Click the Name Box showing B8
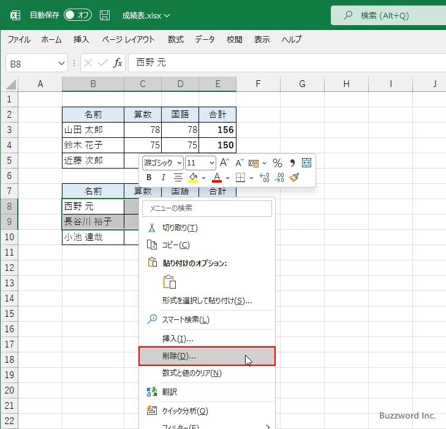 pyautogui.click(x=31, y=63)
